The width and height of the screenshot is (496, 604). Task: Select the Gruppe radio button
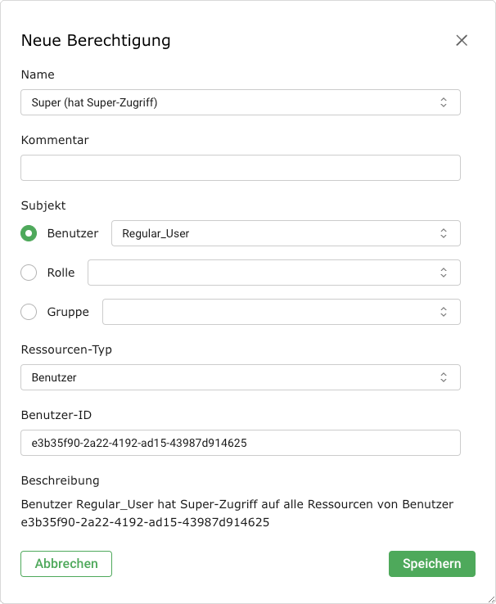pos(29,312)
